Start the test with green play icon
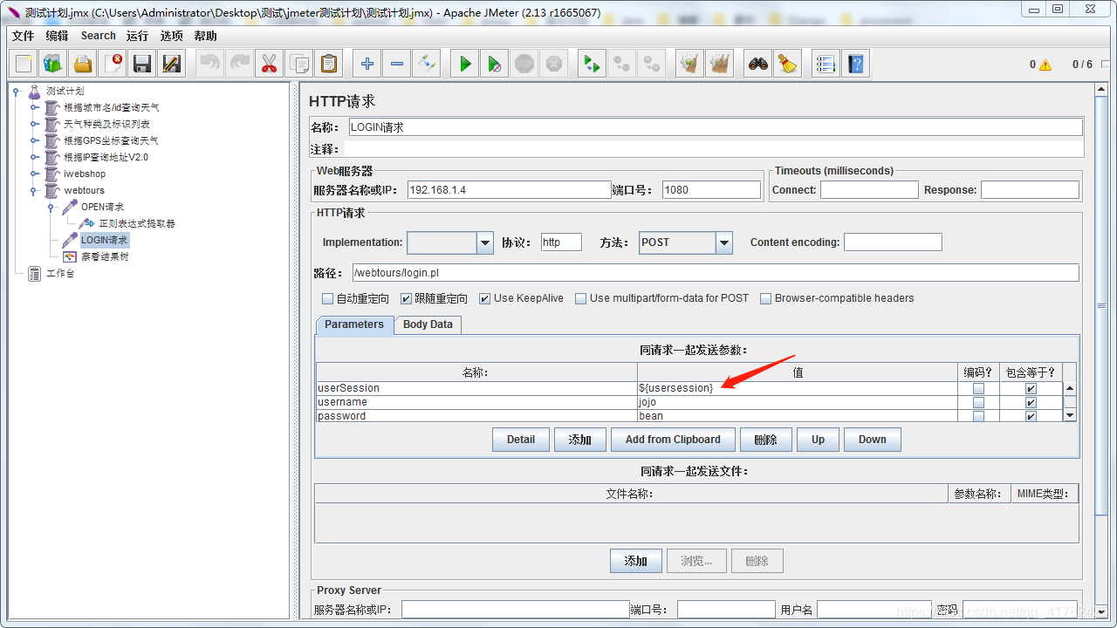 [x=465, y=64]
